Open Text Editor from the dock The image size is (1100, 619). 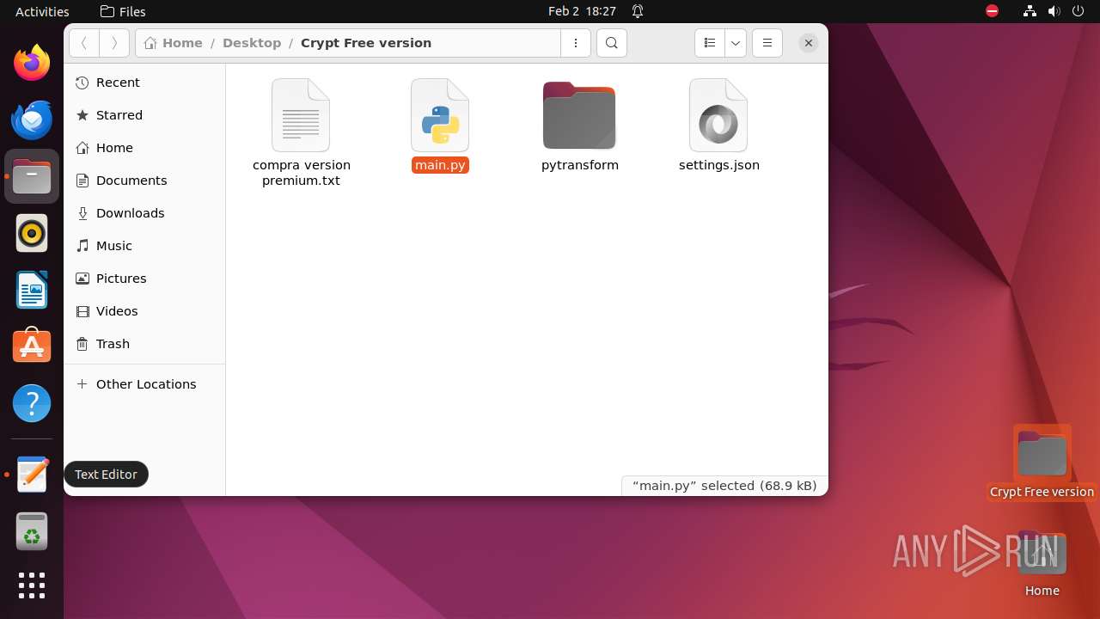click(32, 475)
